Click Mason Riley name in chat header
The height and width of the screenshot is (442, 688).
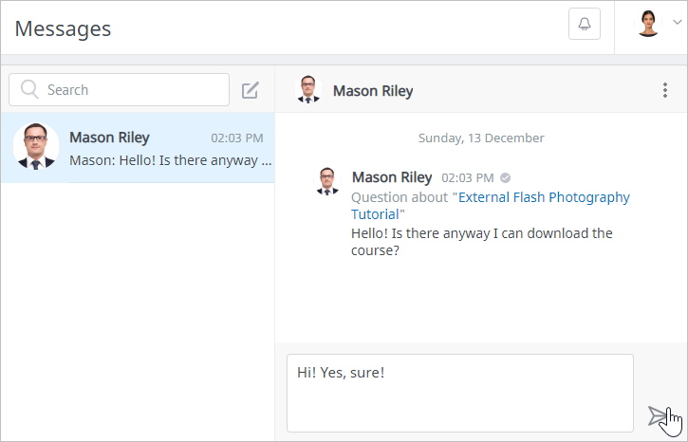(373, 91)
